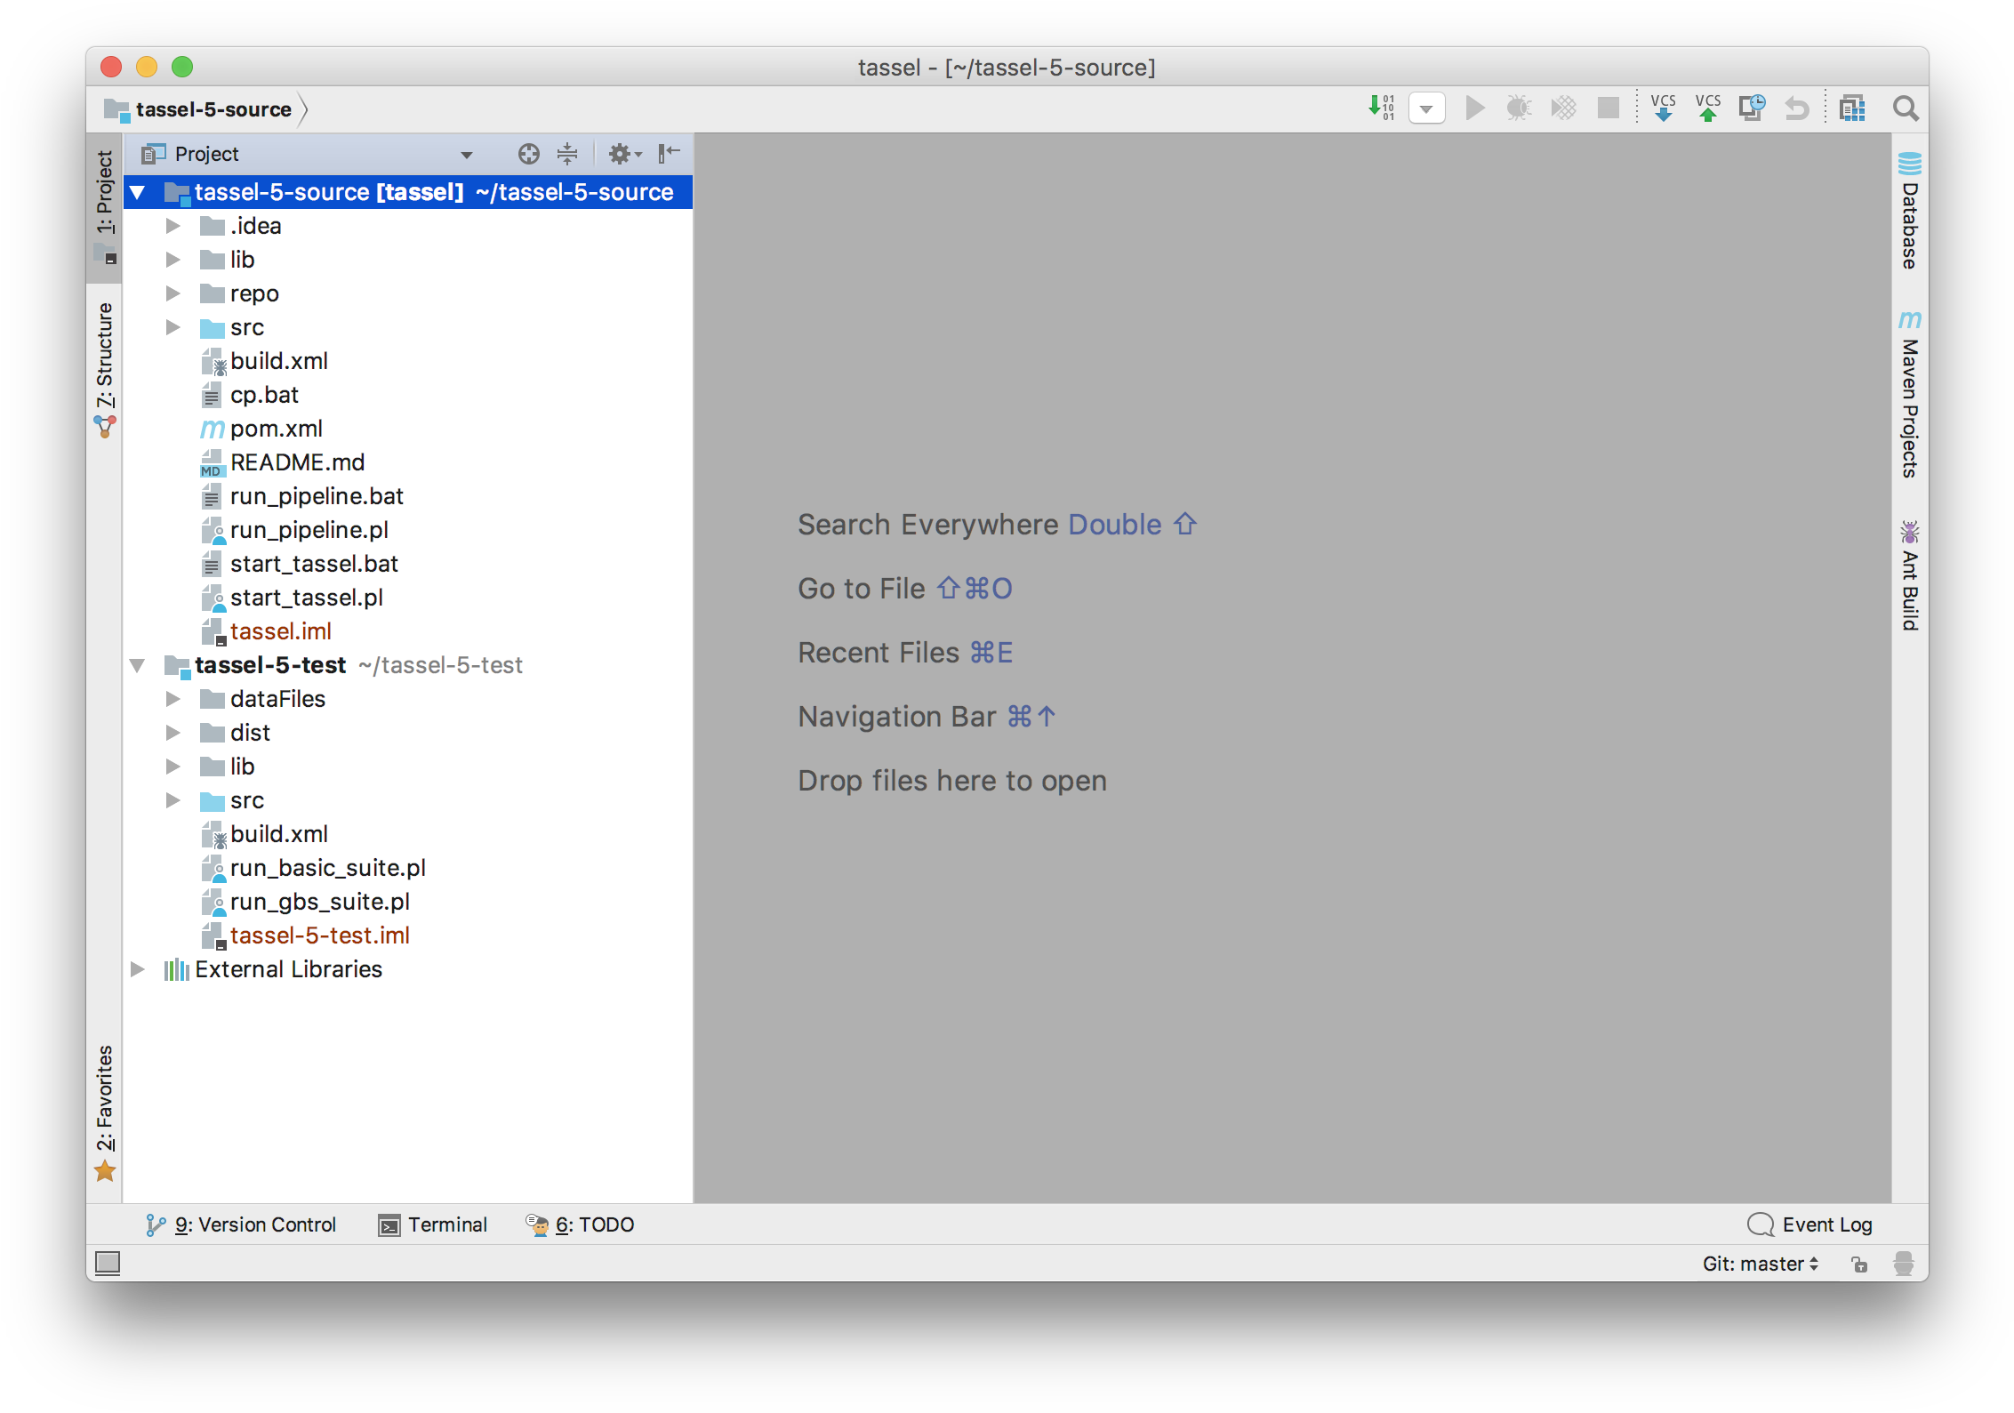This screenshot has width=2014, height=1413.
Task: Select run_pipeline.bat file
Action: [317, 496]
